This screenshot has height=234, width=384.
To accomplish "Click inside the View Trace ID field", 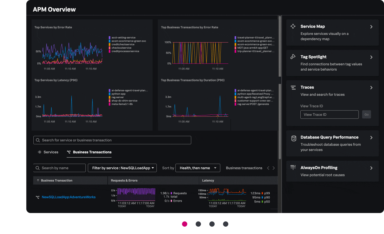I will (x=329, y=114).
